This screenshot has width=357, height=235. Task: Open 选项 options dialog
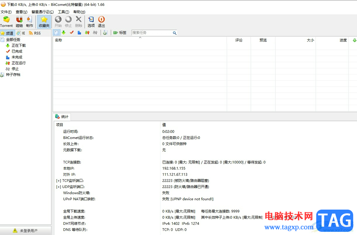click(x=91, y=22)
